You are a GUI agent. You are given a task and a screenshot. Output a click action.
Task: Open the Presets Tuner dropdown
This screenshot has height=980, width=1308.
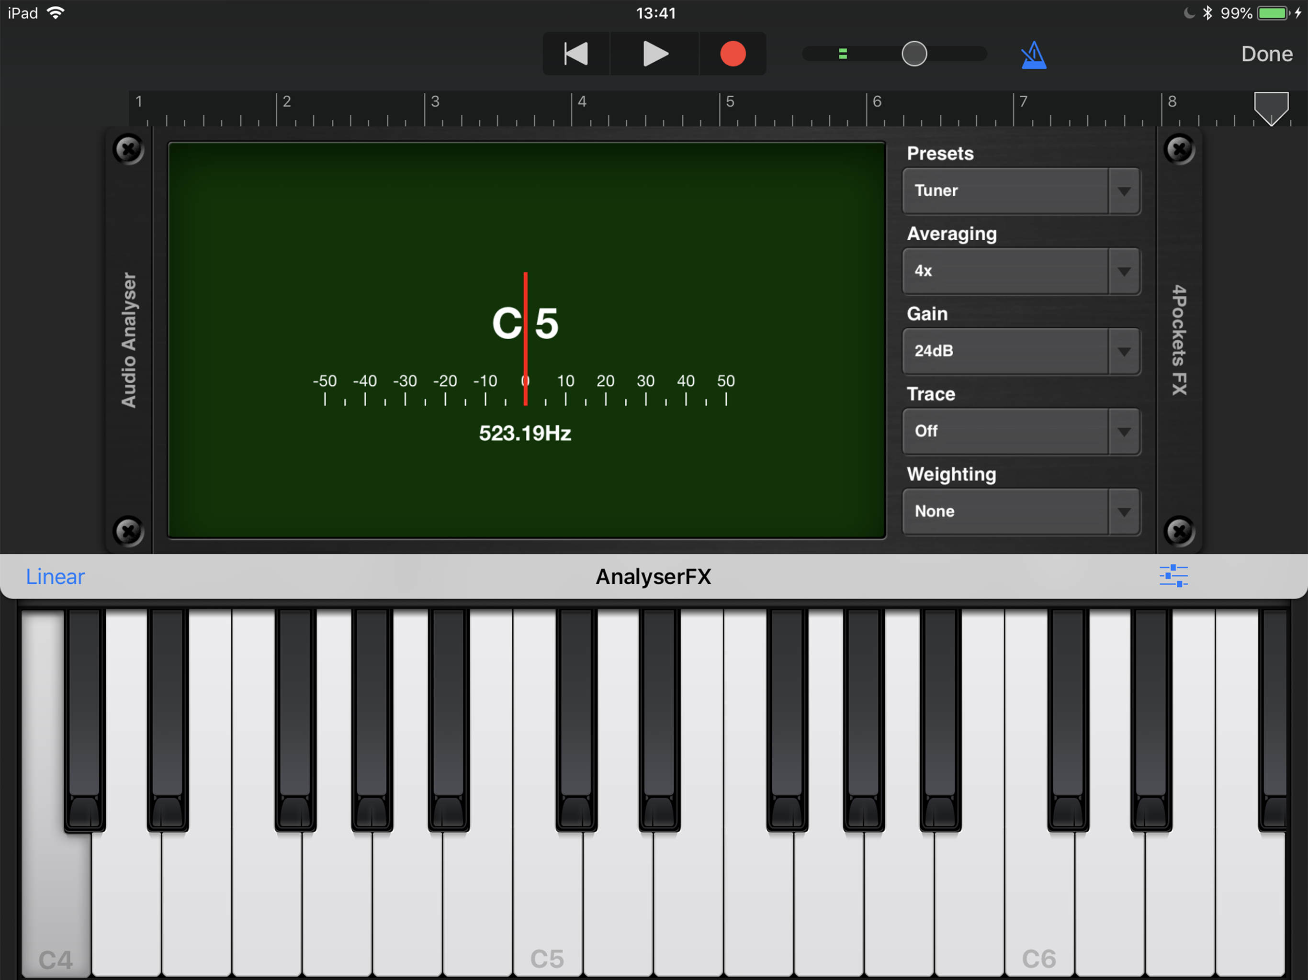click(x=1021, y=191)
